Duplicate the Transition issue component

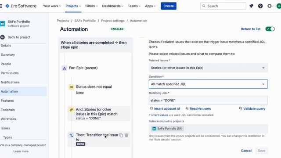(x=121, y=135)
